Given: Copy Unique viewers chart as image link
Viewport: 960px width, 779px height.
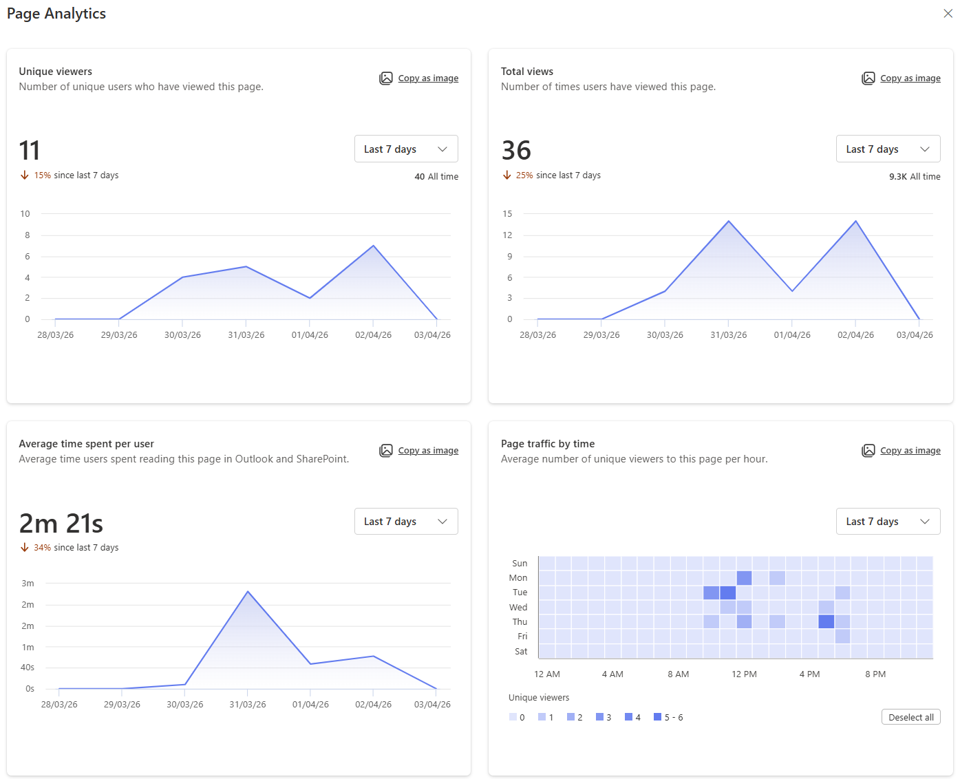Looking at the screenshot, I should (x=428, y=78).
